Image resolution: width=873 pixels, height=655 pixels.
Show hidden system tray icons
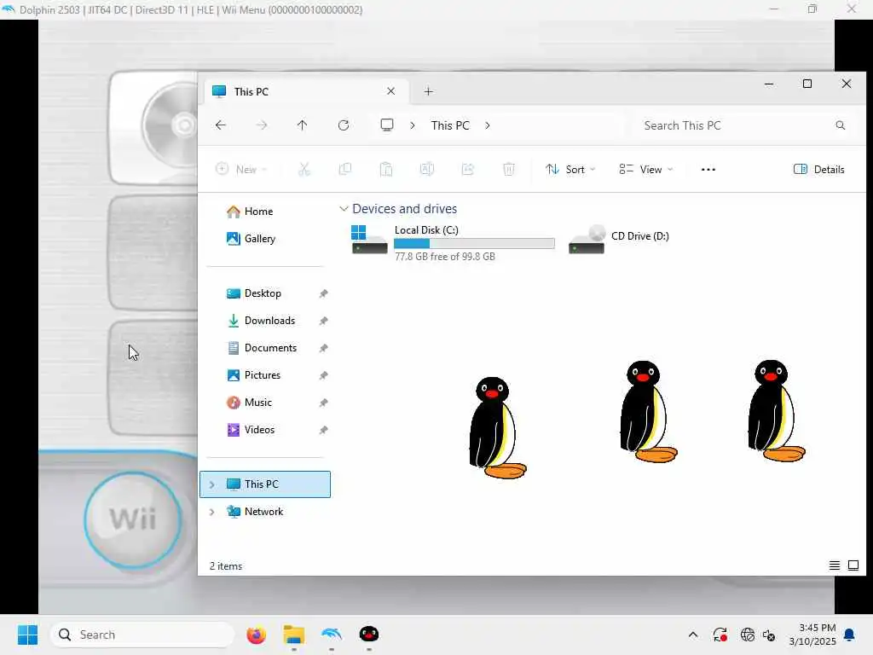click(x=692, y=635)
